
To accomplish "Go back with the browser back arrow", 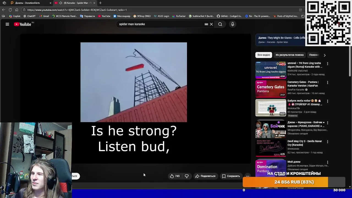I will click(4, 10).
